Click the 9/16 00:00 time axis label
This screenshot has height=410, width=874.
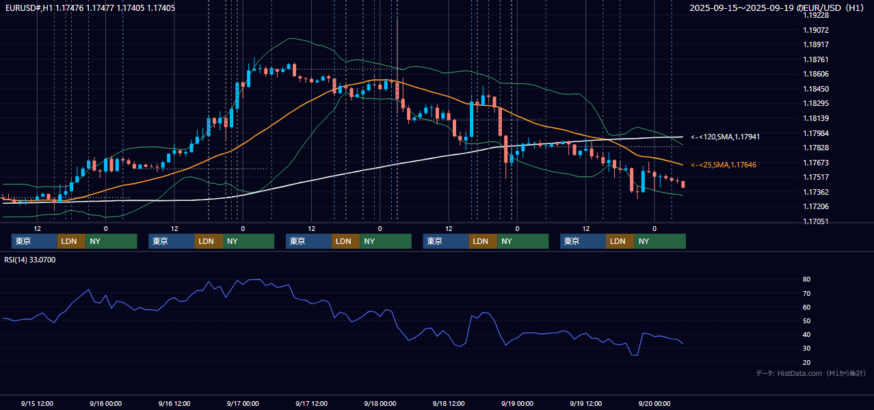pyautogui.click(x=105, y=403)
